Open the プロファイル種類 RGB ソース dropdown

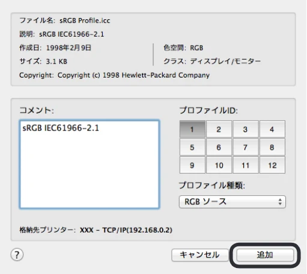click(233, 202)
